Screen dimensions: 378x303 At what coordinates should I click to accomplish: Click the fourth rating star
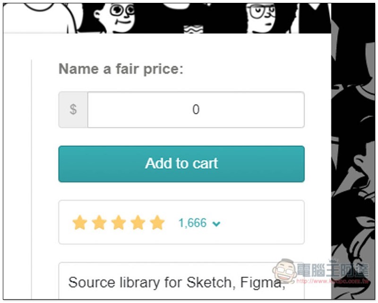point(138,223)
